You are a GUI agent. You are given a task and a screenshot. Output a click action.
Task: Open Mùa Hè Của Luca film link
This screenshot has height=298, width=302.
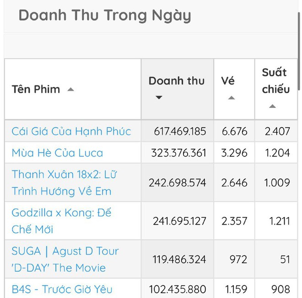(x=57, y=153)
